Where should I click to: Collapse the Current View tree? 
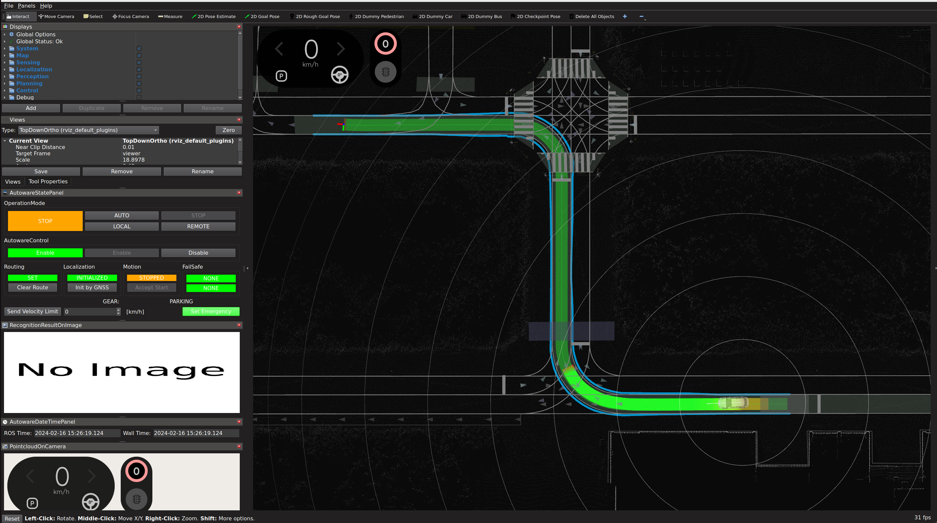pos(4,141)
